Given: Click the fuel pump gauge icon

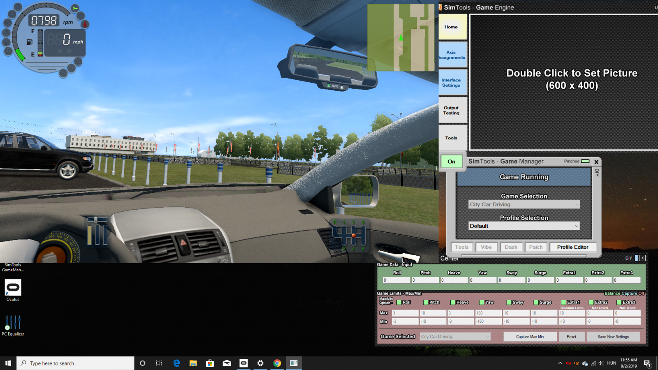Looking at the screenshot, I should (x=29, y=42).
